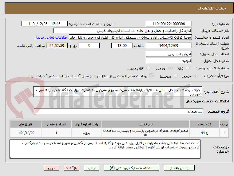Click the تاریخ نیاز column header
The height and width of the screenshot is (176, 234).
coord(26,124)
